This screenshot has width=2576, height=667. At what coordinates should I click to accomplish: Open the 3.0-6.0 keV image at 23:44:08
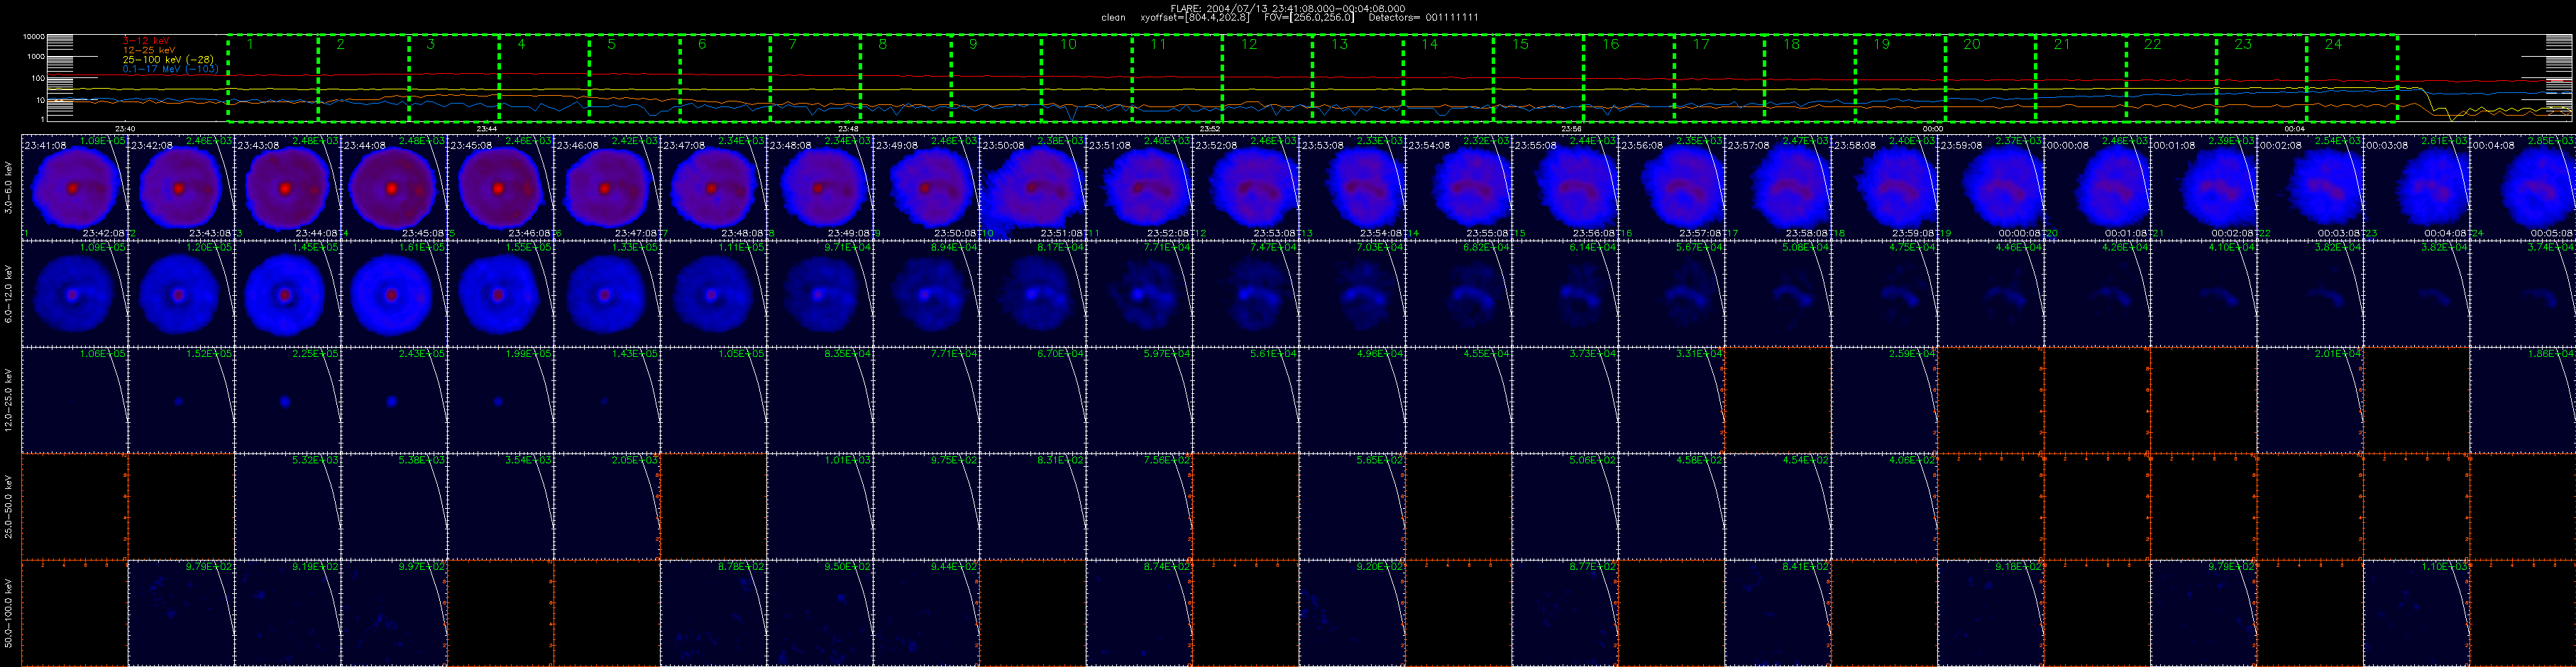(x=394, y=187)
